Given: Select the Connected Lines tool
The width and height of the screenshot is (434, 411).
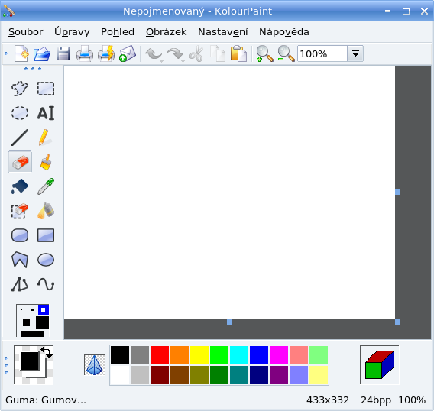Looking at the screenshot, I should [x=20, y=284].
